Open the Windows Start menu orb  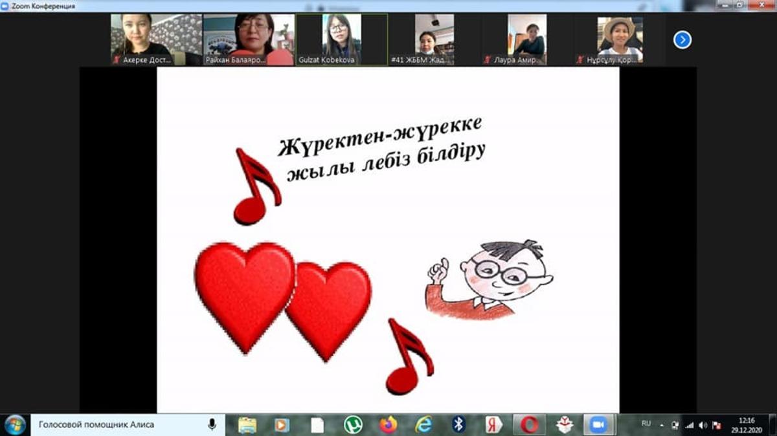[x=14, y=424]
